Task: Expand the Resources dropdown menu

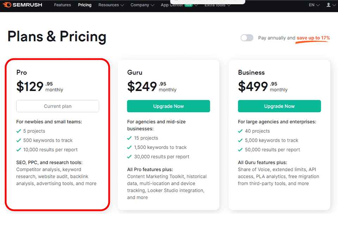Action: pyautogui.click(x=111, y=5)
